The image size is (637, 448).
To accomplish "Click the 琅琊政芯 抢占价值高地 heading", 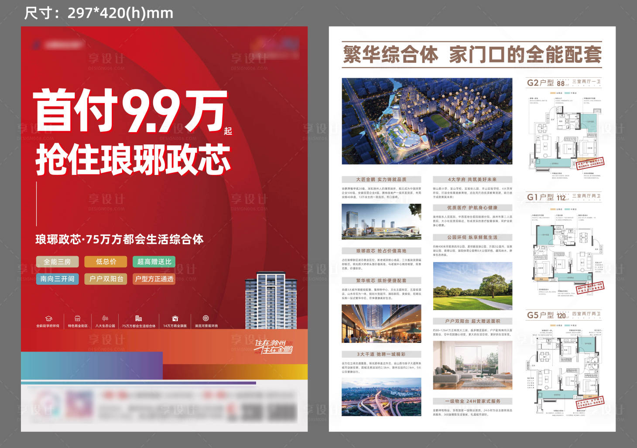I will pos(381,251).
